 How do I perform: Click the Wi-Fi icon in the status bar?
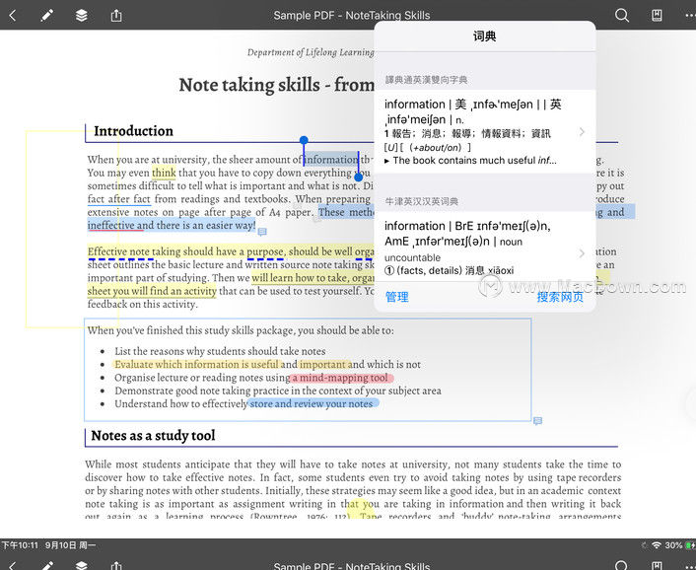[x=656, y=545]
